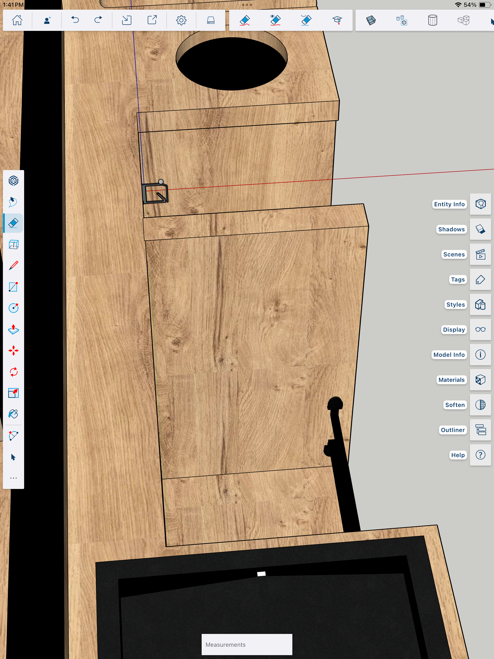Viewport: 494px width, 659px height.
Task: Open the Display panel
Action: [x=480, y=329]
